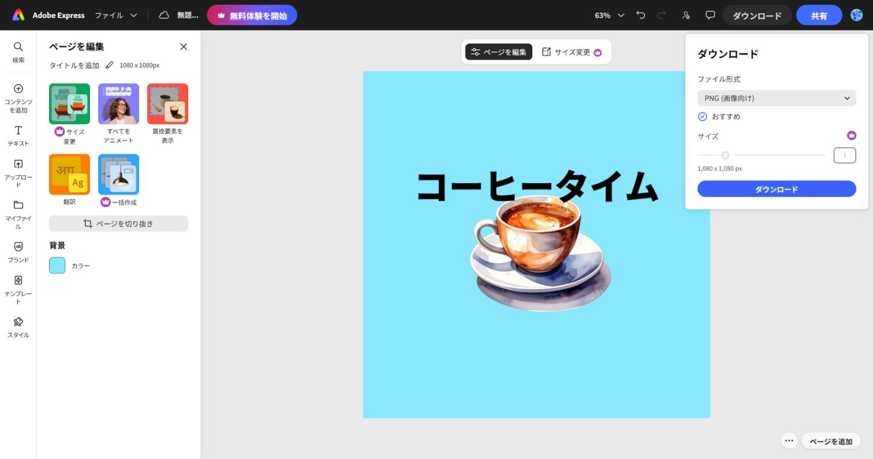The image size is (873, 459).
Task: Open the background color swatch
Action: (x=57, y=266)
